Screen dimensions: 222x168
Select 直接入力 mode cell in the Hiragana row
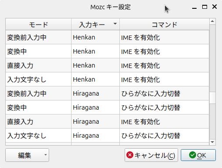pos(39,122)
